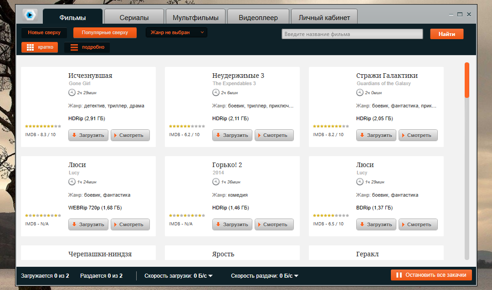Switch to grid view with кратко icon
492x290 pixels.
[31, 47]
